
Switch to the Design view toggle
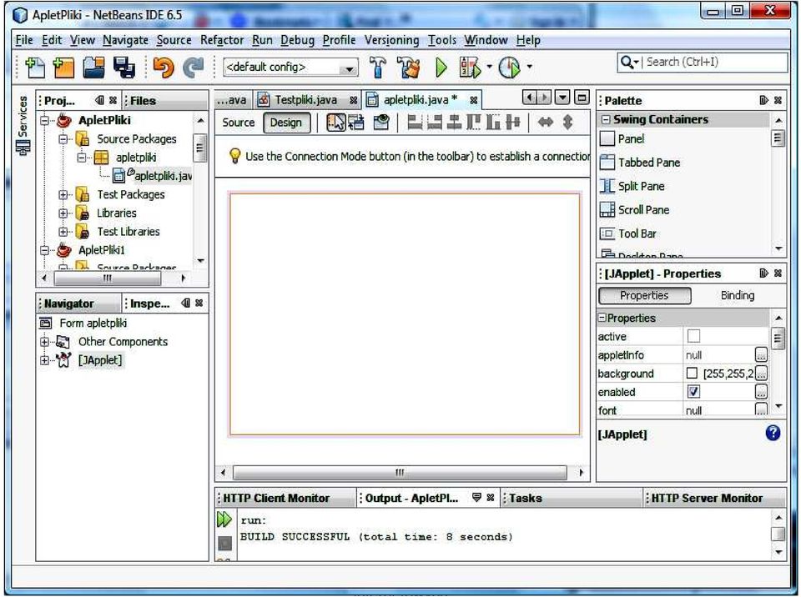(286, 123)
